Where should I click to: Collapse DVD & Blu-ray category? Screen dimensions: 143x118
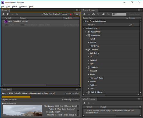(x=86, y=92)
